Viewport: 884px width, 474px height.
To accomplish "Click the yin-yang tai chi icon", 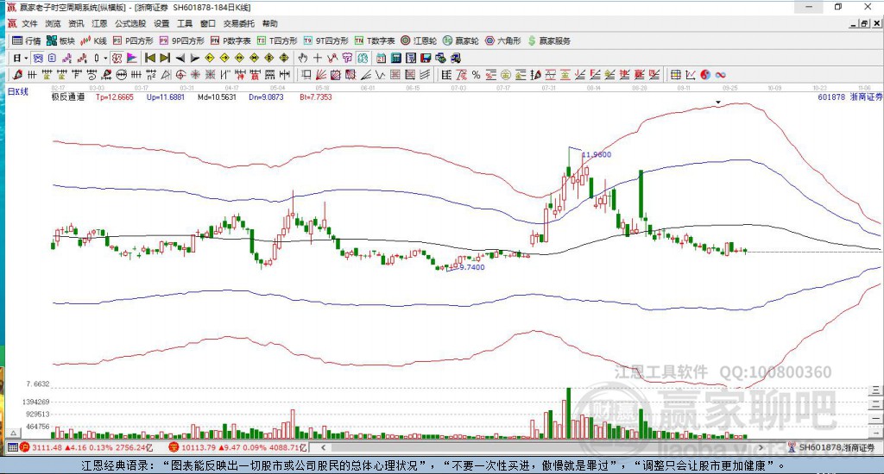I will click(x=706, y=74).
